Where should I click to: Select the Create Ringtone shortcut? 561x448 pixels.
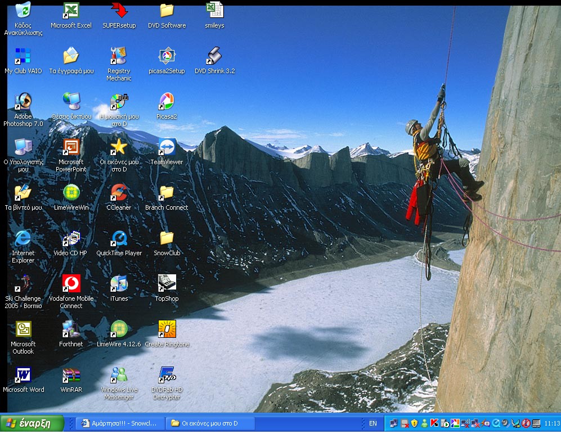[167, 329]
